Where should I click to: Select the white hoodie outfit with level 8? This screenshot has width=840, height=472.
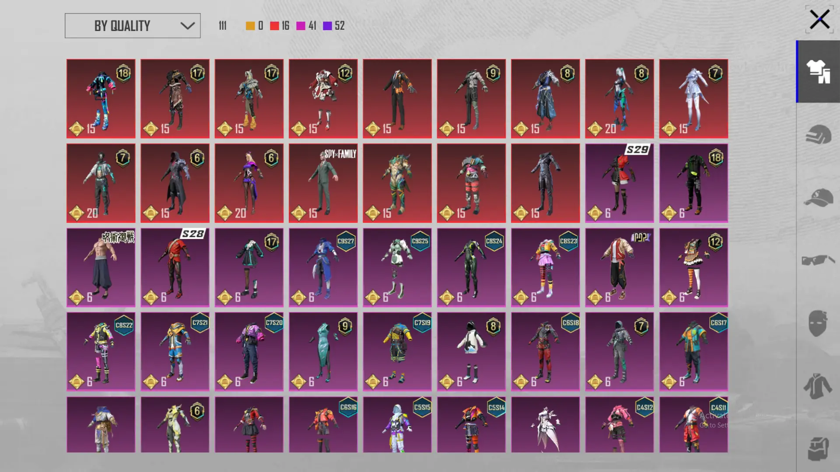tap(471, 351)
